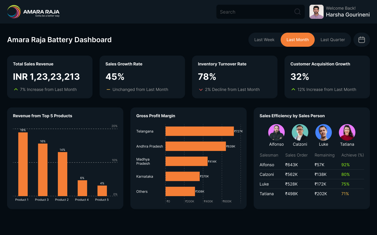Click the Andhra Pradesh ₹639K bar
This screenshot has height=235, width=377.
point(196,146)
